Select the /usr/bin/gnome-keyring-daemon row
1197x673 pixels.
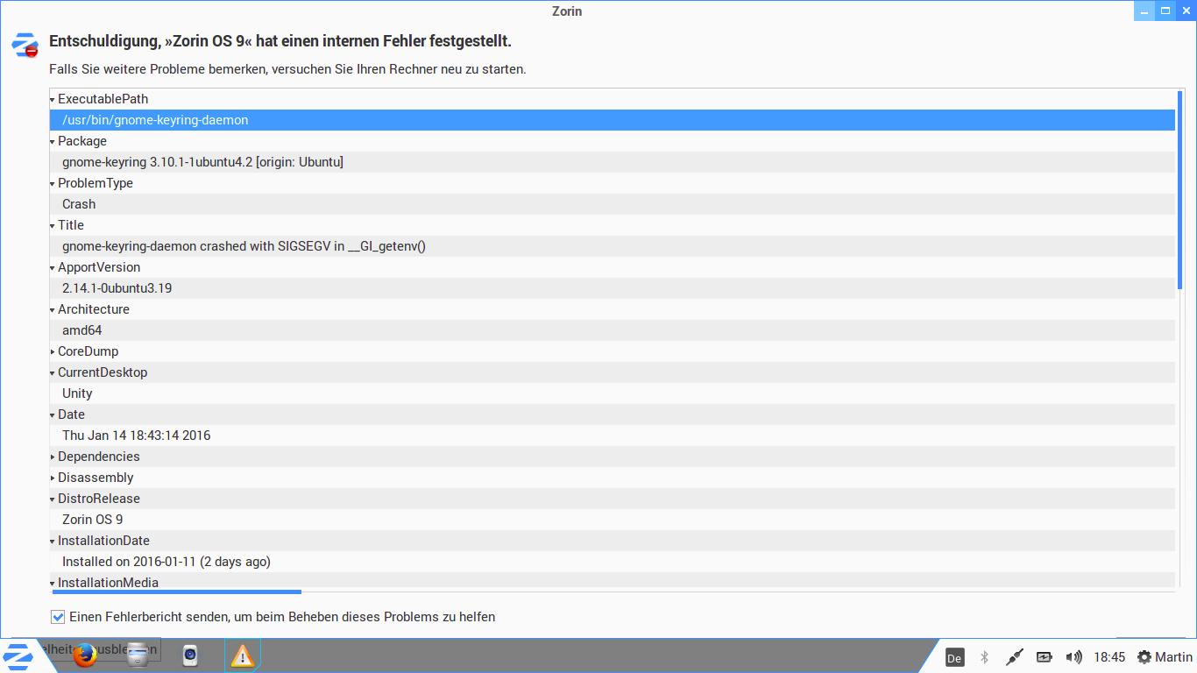point(155,120)
